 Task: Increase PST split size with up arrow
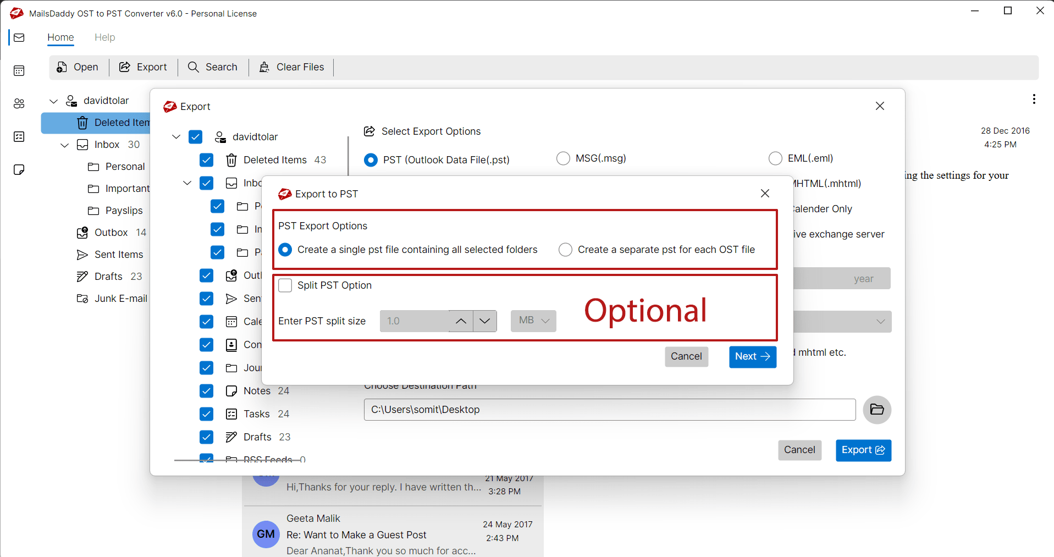coord(461,321)
